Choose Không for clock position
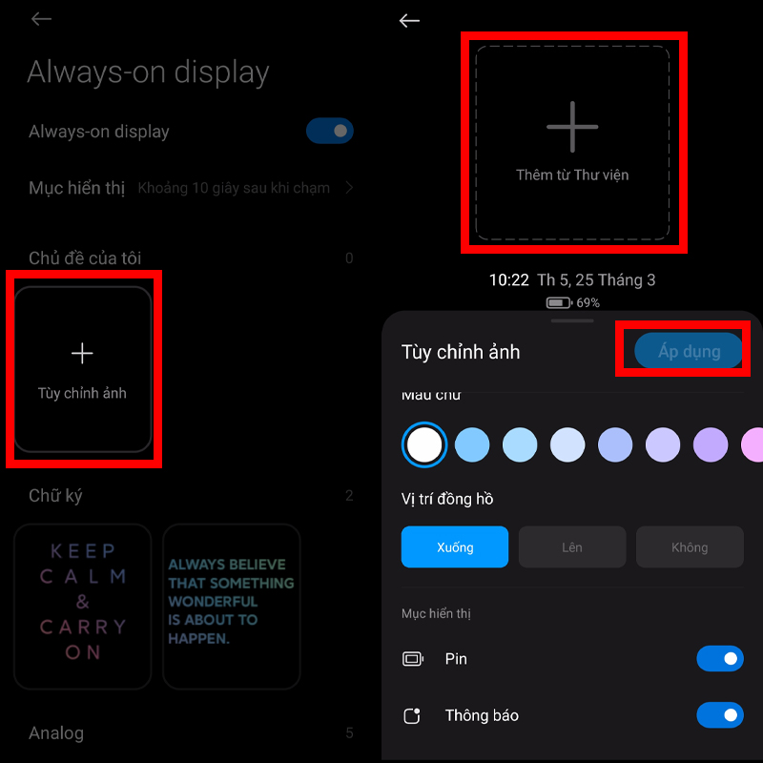Screen dimensions: 763x763 coord(690,546)
